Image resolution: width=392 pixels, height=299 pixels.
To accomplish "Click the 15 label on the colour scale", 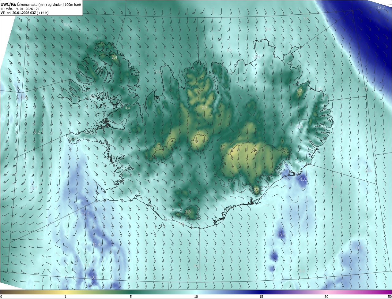I will pyautogui.click(x=261, y=297).
